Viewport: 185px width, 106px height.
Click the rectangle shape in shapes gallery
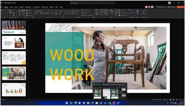click(x=103, y=10)
